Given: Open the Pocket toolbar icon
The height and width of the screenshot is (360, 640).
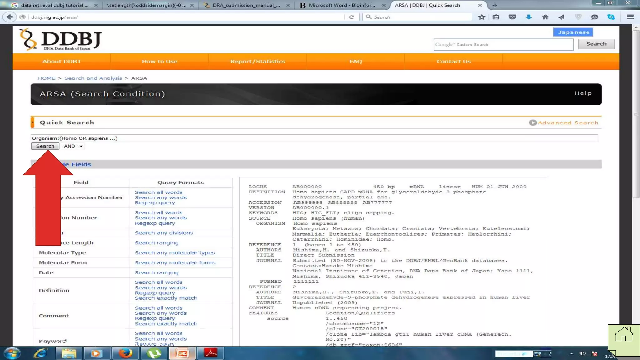Looking at the screenshot, I should click(x=512, y=17).
